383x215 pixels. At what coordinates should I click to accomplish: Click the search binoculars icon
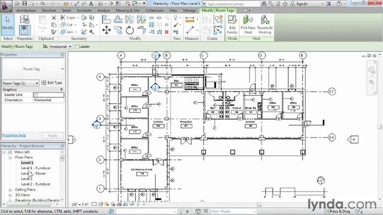263,4
